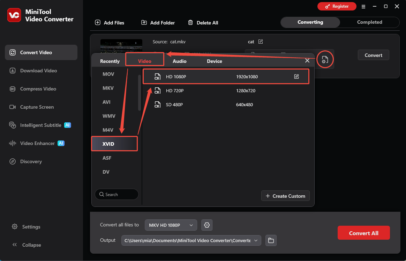Select the HD 720P preset

[x=226, y=90]
